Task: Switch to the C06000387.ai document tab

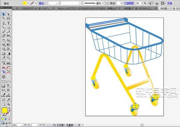Action: [36, 8]
